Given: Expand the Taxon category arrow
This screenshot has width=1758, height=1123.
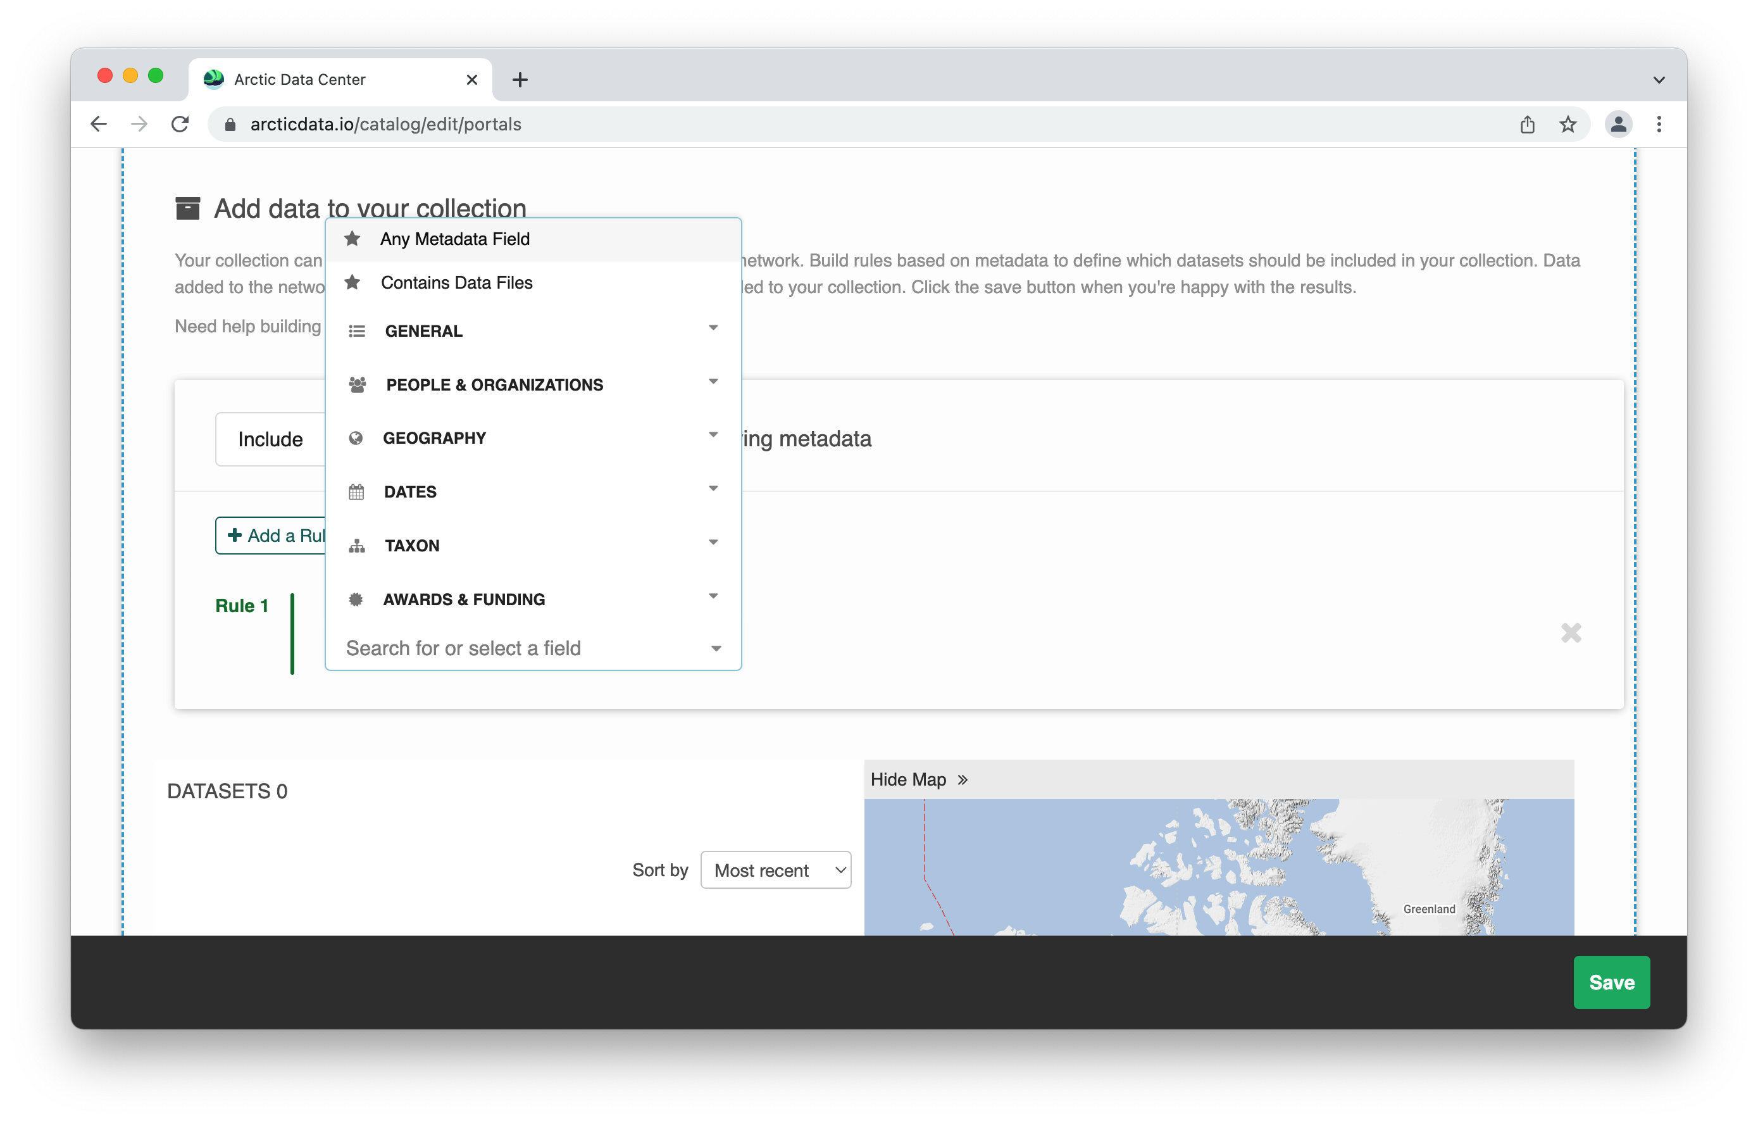Looking at the screenshot, I should pos(713,543).
